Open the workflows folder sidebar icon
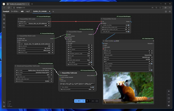Image resolution: width=174 pixels, height=111 pixels. pos(4,27)
